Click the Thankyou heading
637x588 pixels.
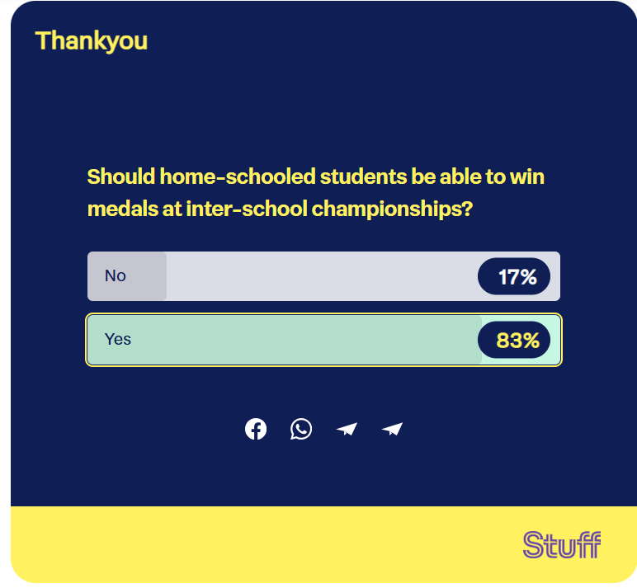(x=92, y=41)
